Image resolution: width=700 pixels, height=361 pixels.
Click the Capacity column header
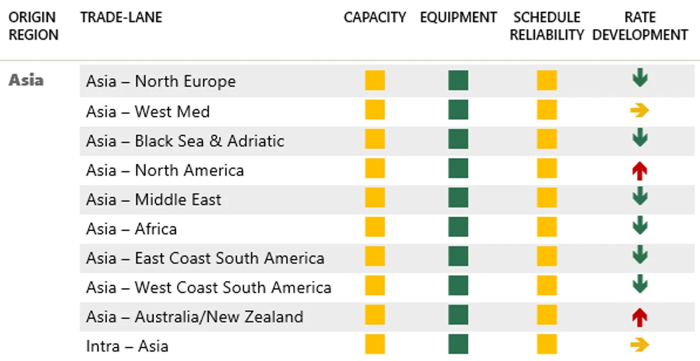point(375,17)
